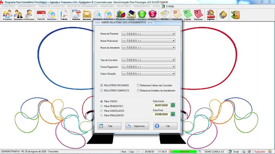Open the Finanças pie chart icon

pyautogui.click(x=121, y=15)
